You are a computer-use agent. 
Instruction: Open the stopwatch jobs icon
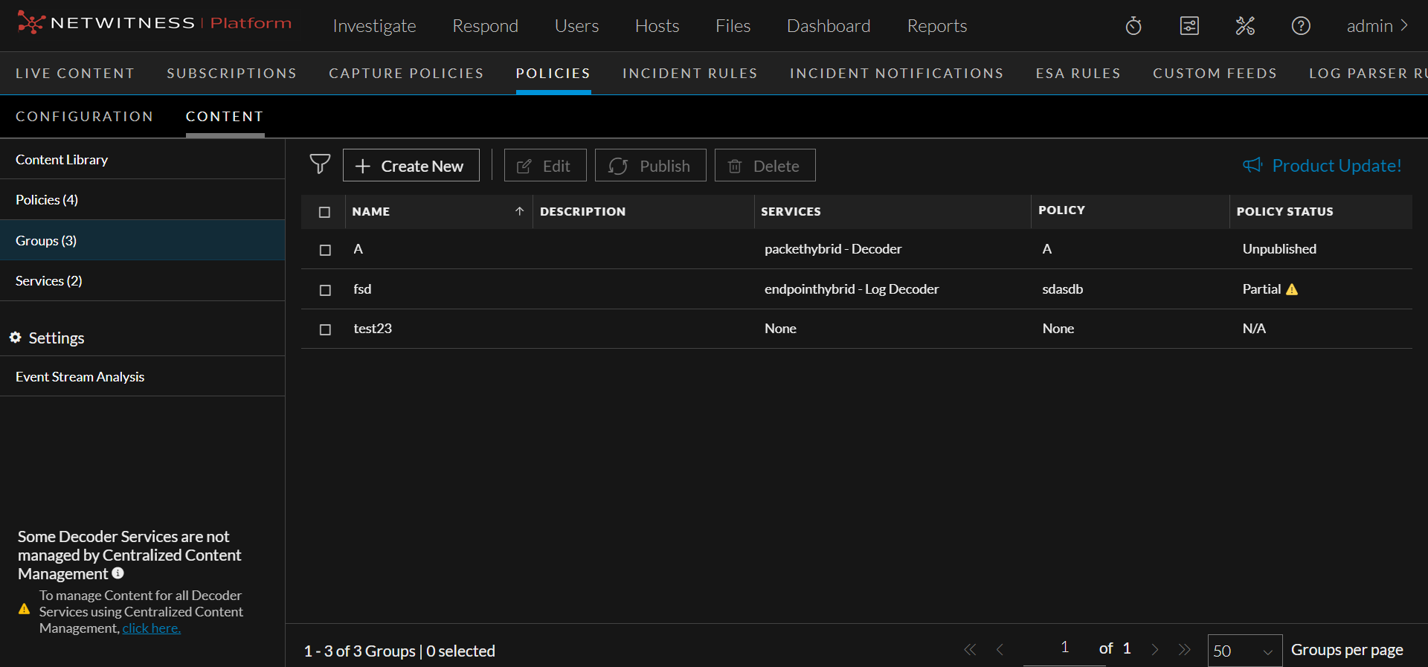tap(1133, 26)
